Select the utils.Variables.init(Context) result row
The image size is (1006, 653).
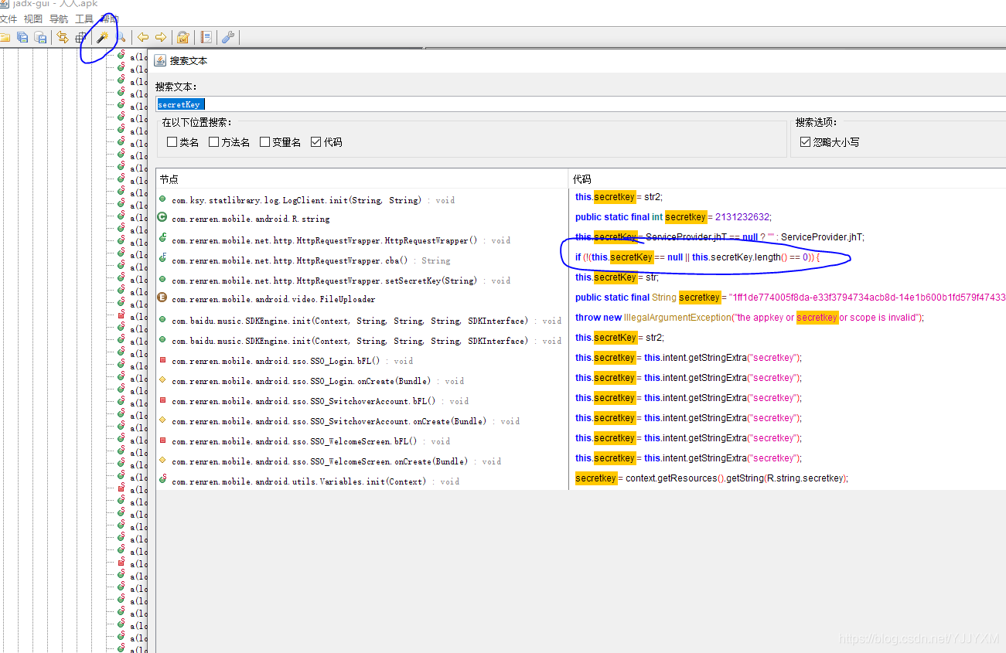pyautogui.click(x=362, y=481)
